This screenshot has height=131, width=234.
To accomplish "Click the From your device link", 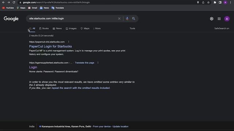I will pyautogui.click(x=102, y=127).
